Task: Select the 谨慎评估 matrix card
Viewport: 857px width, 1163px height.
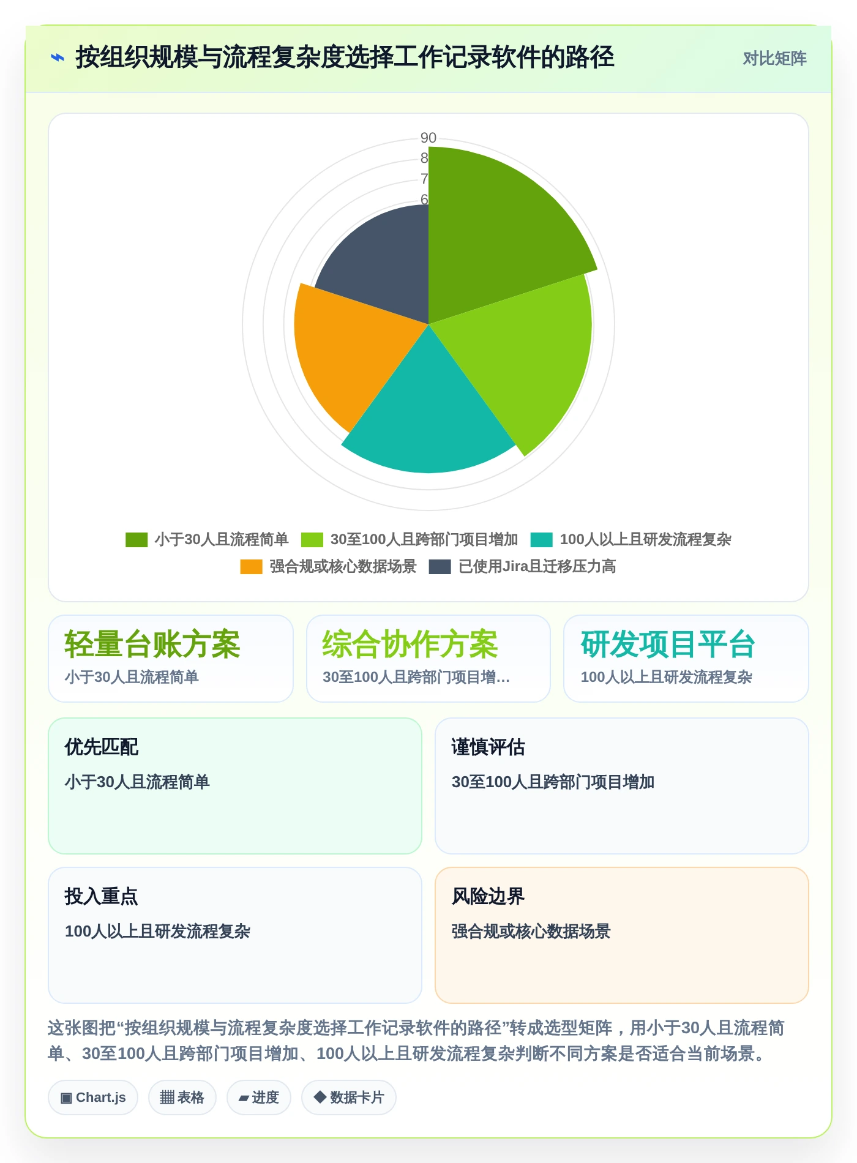Action: tap(622, 786)
